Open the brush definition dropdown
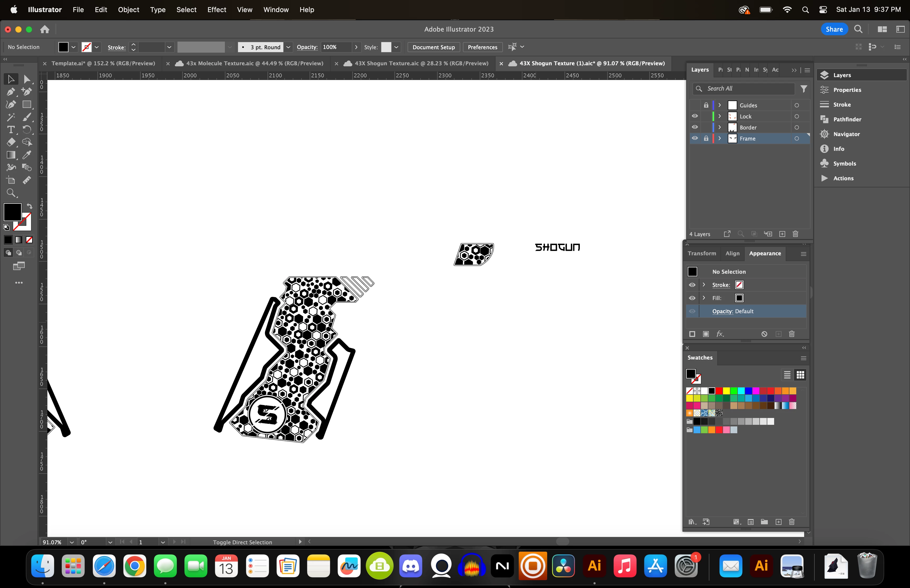This screenshot has width=910, height=588. (288, 47)
